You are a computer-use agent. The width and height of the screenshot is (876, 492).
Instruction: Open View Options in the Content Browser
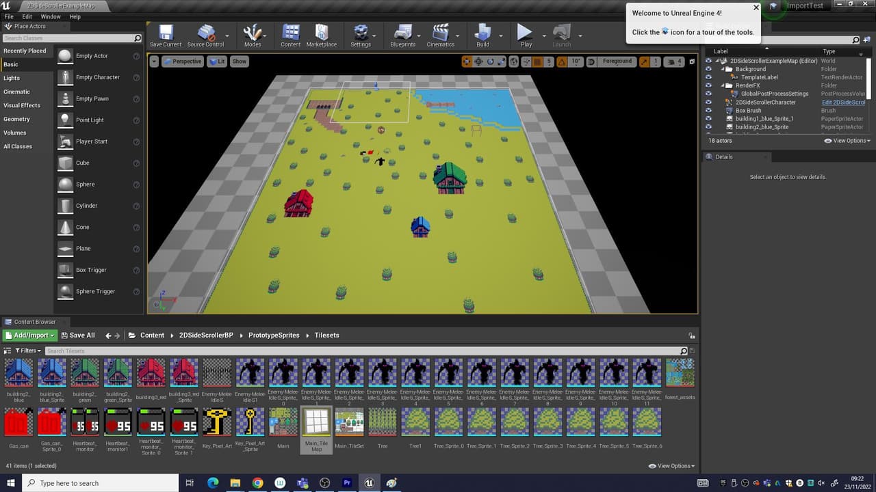coord(671,466)
